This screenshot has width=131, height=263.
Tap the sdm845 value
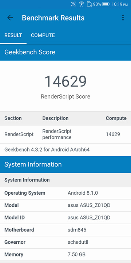77,230
